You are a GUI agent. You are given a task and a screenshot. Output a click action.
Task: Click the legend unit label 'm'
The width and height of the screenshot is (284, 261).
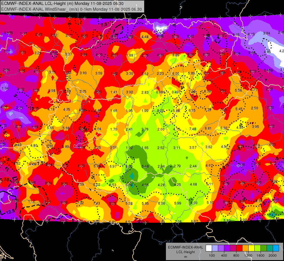pos(186,257)
